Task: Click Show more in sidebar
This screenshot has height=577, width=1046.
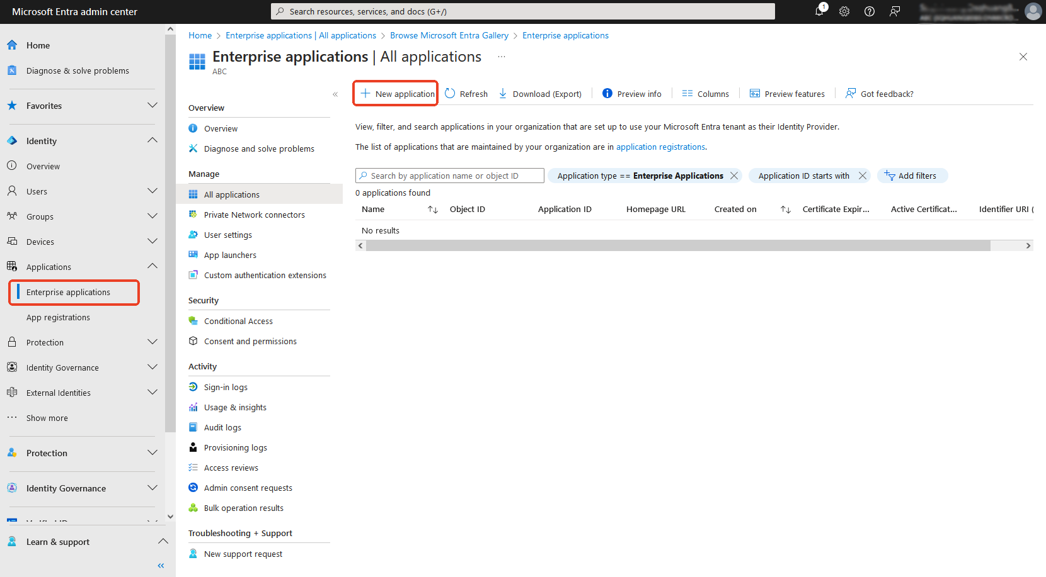Action: click(x=47, y=418)
